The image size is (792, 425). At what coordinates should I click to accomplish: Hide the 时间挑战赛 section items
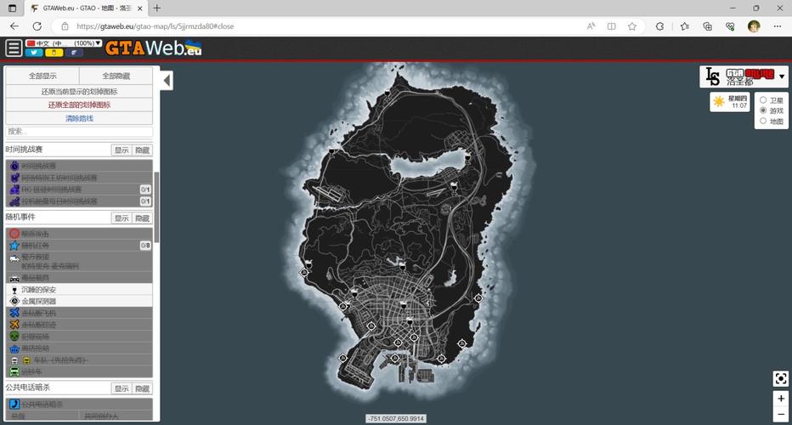pyautogui.click(x=143, y=150)
